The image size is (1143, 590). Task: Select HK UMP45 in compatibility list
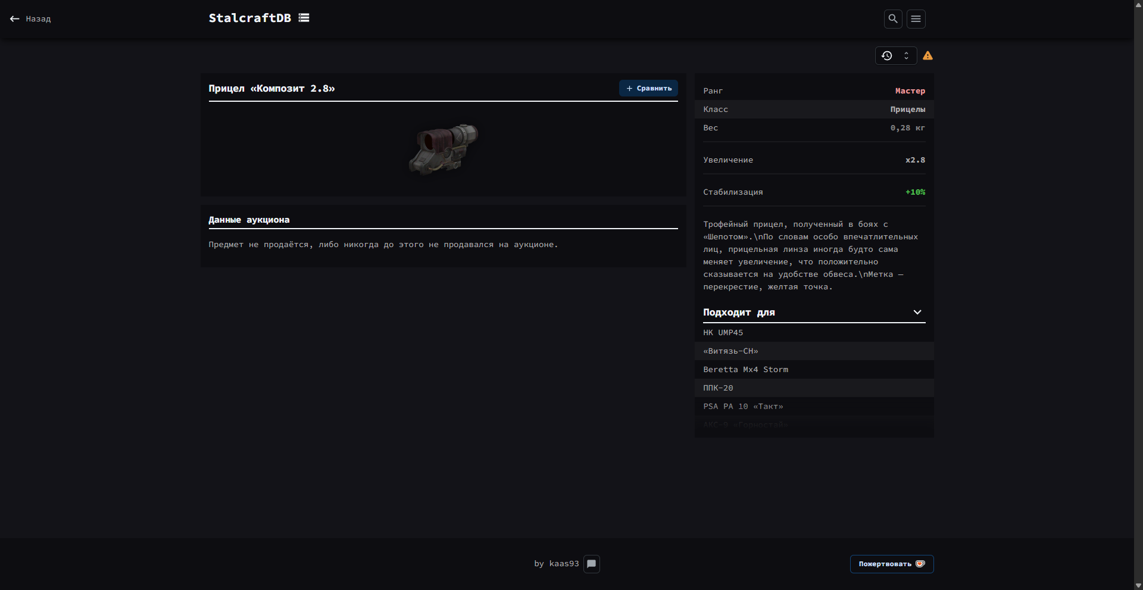[x=723, y=333]
